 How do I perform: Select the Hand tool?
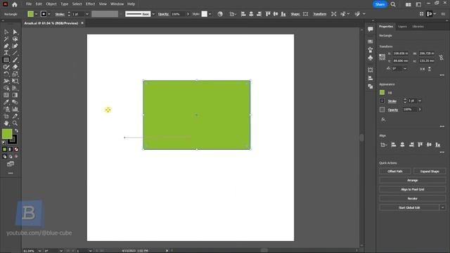pyautogui.click(x=6, y=123)
